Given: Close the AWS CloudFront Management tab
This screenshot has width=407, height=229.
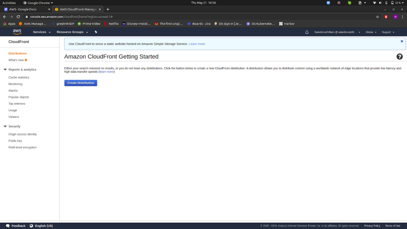Looking at the screenshot, I should [100, 10].
